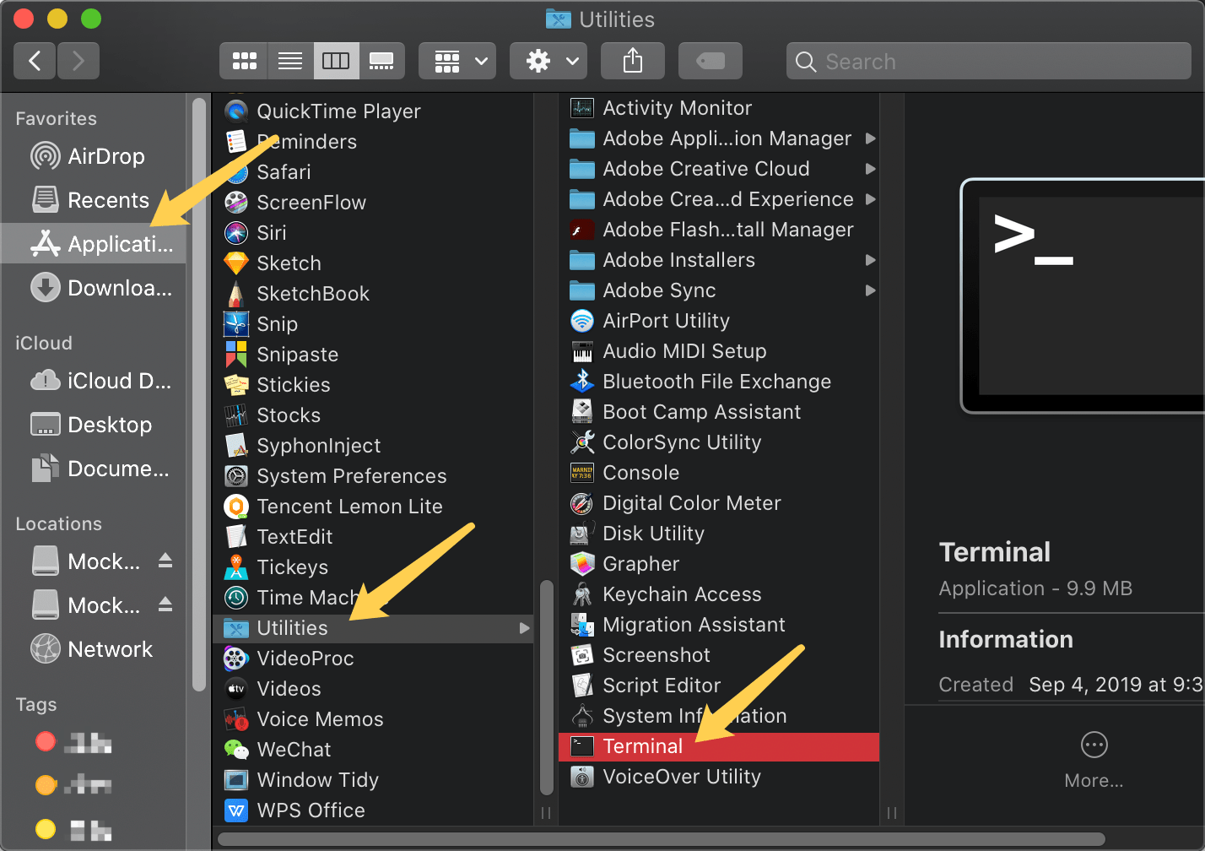Select Digital Color Meter in Utilities

pos(719,503)
